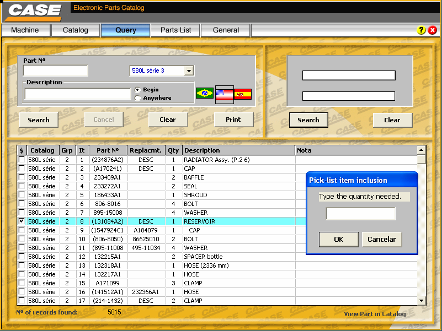The height and width of the screenshot is (331, 442).
Task: Click replacement 232366A1 cell
Action: pos(146,292)
